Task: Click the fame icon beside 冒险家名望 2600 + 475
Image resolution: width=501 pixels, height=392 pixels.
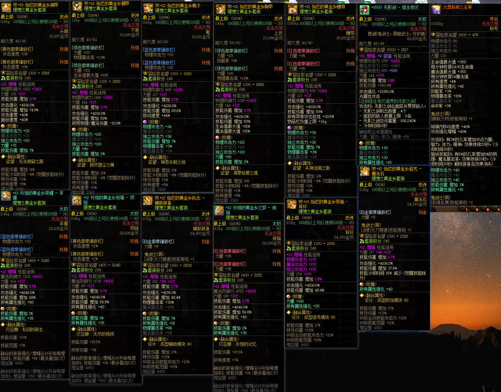Action: (433, 35)
